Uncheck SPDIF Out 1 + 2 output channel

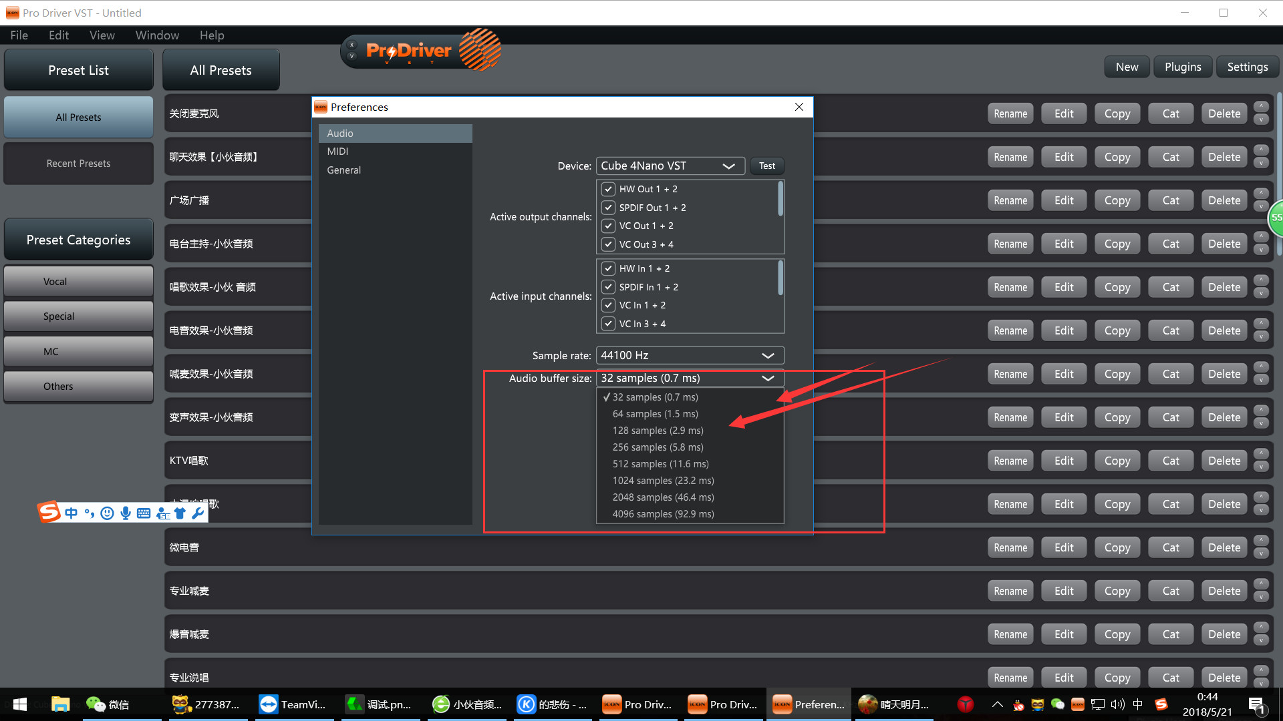click(x=608, y=208)
